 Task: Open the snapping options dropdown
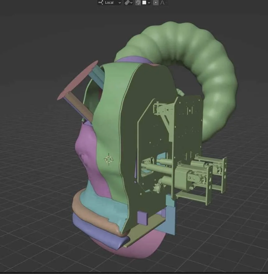pos(149,2)
